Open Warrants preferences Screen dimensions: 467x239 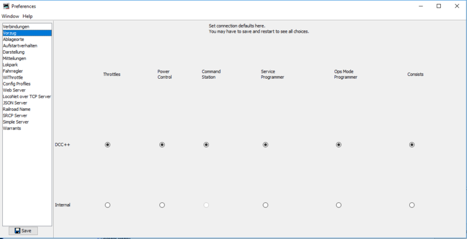[27, 128]
